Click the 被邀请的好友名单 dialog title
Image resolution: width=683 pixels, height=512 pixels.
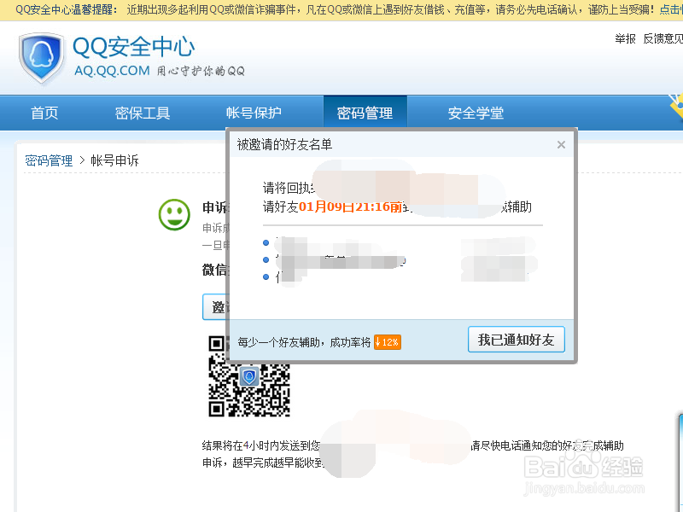(284, 144)
